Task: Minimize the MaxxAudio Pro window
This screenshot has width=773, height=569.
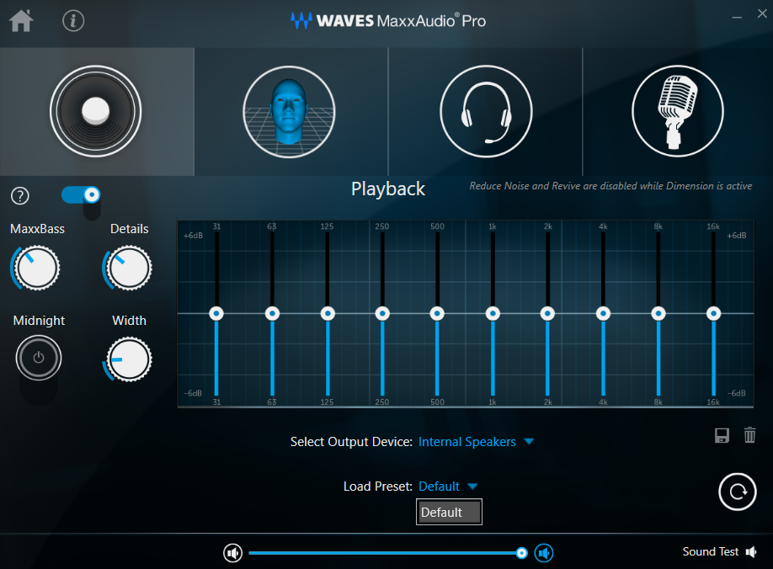Action: (x=737, y=17)
